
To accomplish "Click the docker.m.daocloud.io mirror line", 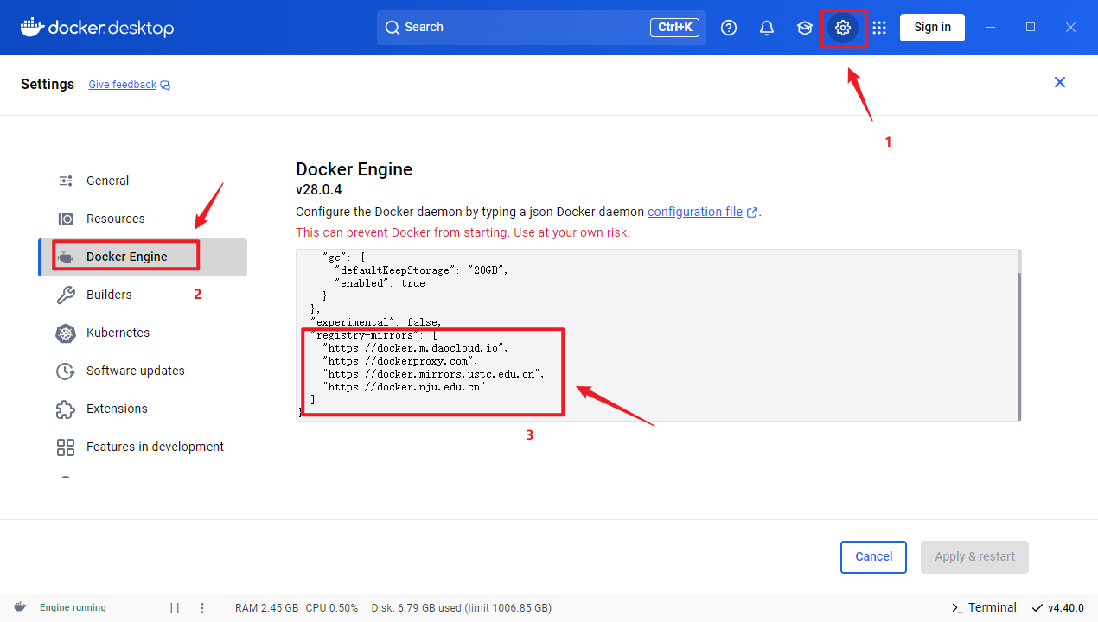I will pos(415,348).
